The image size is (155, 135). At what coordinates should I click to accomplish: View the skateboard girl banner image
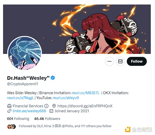77,29
